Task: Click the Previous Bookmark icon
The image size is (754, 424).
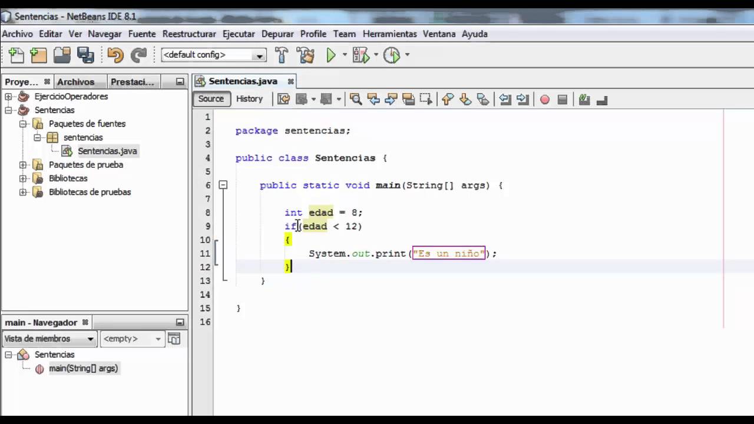Action: [448, 100]
